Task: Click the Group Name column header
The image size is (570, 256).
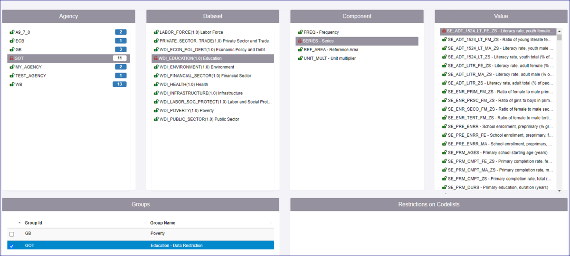Action: tap(163, 223)
